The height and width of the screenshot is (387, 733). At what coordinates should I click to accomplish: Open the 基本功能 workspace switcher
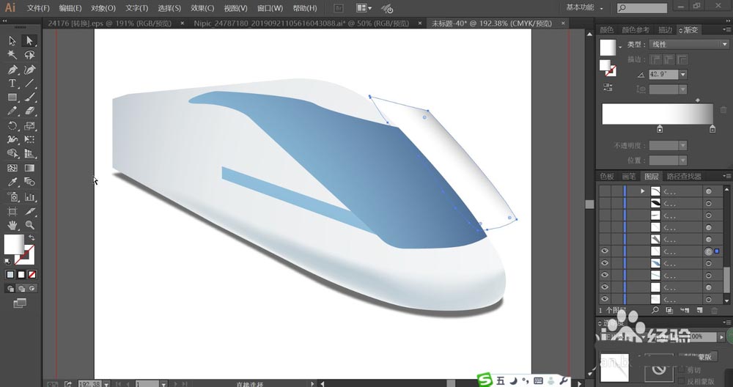pos(584,7)
